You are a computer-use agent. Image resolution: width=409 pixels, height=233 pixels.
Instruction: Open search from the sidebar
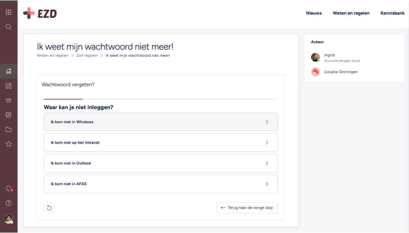pos(8,26)
